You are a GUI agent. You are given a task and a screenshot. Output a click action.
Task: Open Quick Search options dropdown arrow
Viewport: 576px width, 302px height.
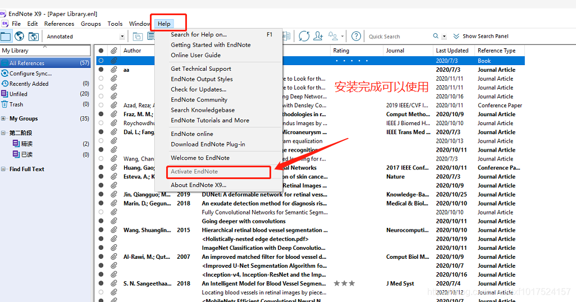coord(444,36)
